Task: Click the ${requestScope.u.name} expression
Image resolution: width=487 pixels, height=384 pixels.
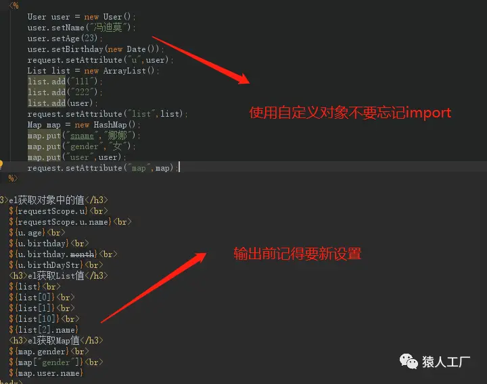Action: (x=60, y=222)
